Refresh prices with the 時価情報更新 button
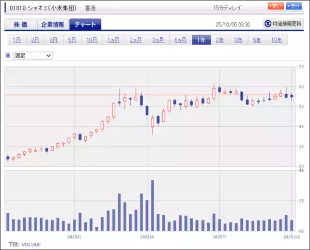This screenshot has width=310, height=250. [x=283, y=24]
